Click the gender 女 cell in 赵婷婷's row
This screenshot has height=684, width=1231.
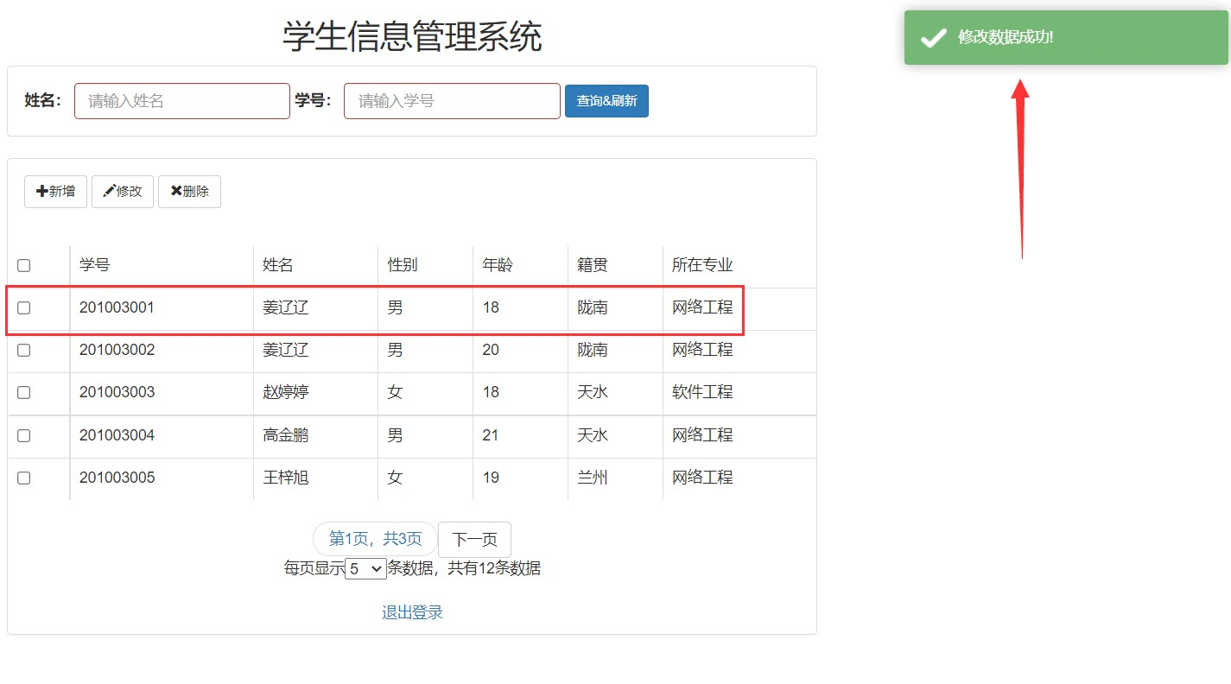[x=395, y=392]
